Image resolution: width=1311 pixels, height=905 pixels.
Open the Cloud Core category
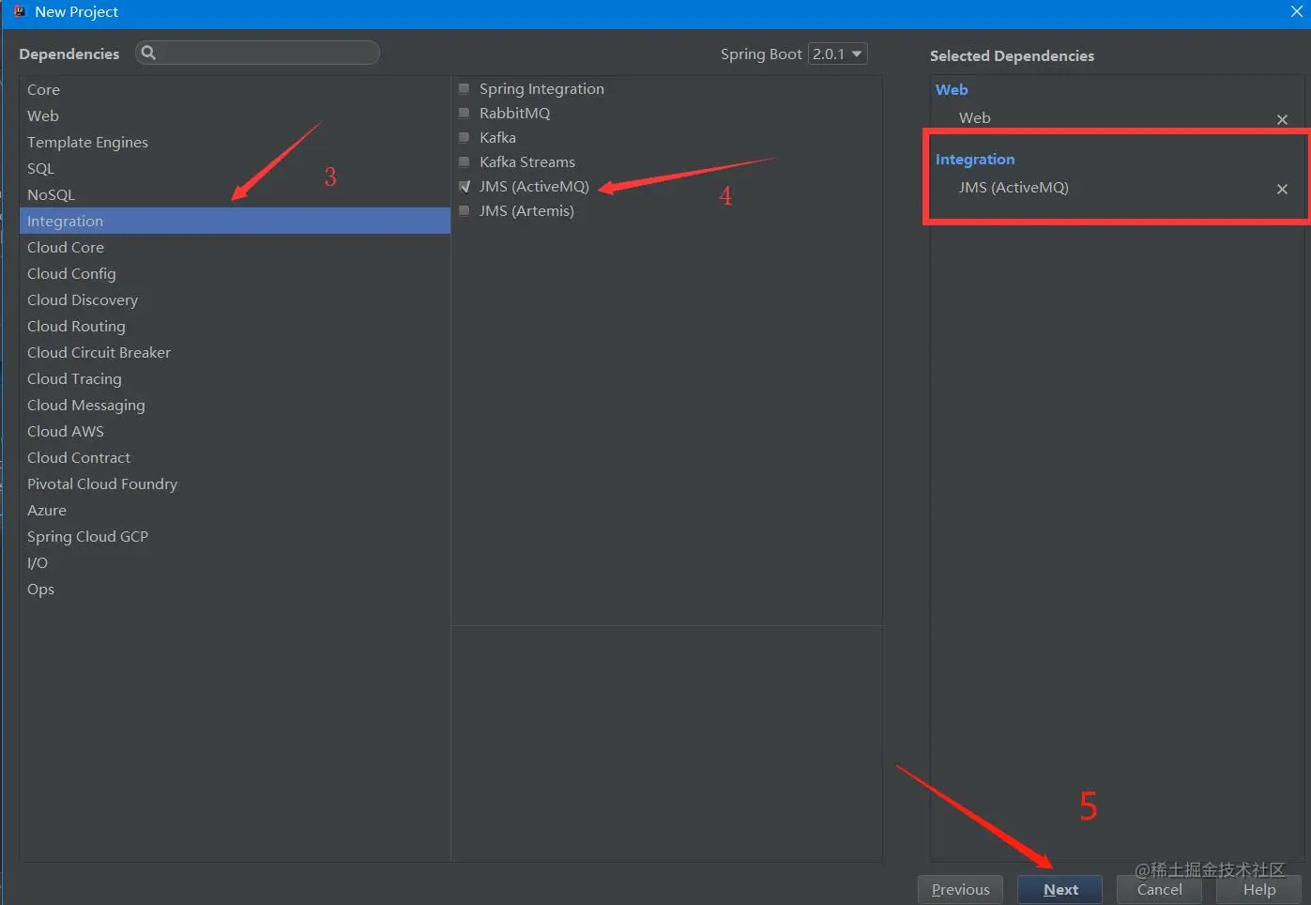click(x=235, y=247)
